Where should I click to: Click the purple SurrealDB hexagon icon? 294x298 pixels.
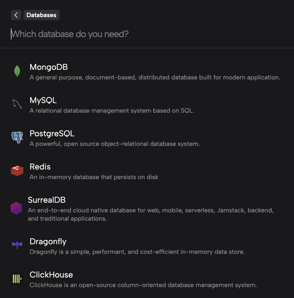tap(16, 208)
